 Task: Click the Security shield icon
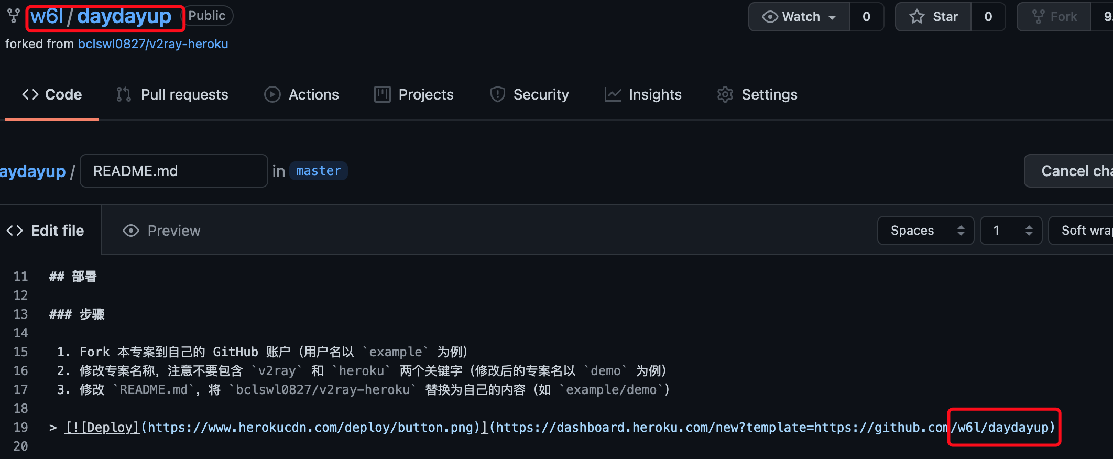tap(497, 94)
